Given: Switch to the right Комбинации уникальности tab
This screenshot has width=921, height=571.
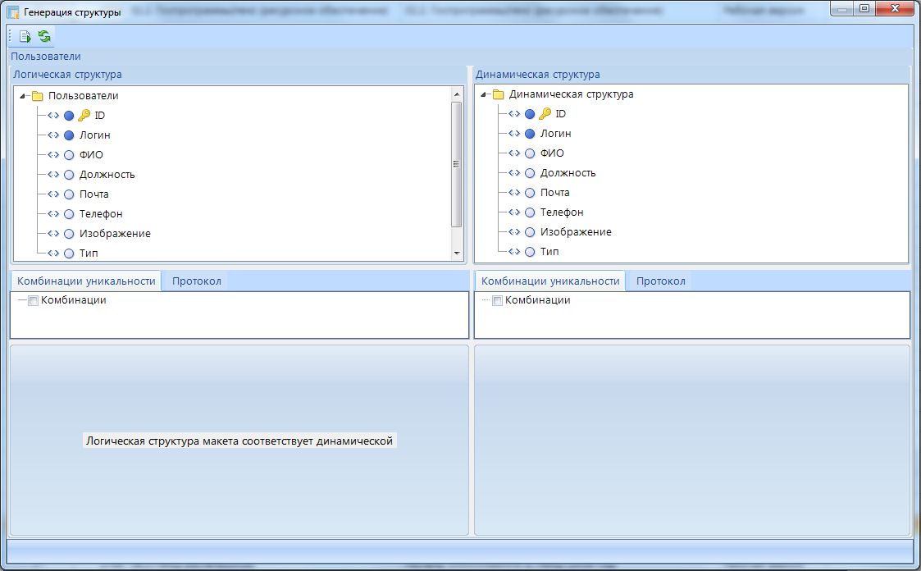Looking at the screenshot, I should pos(549,281).
